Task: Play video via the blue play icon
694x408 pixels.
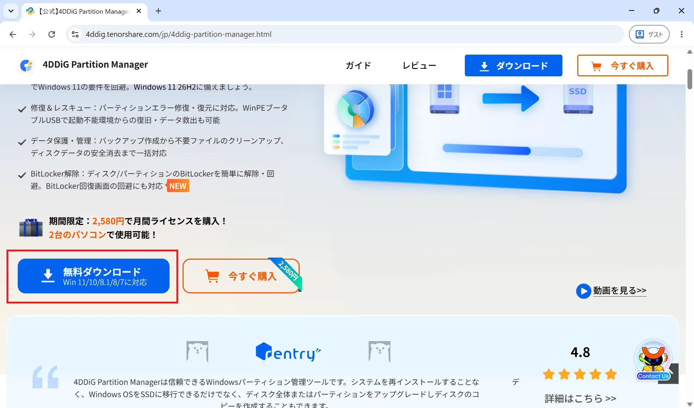Action: pos(583,291)
